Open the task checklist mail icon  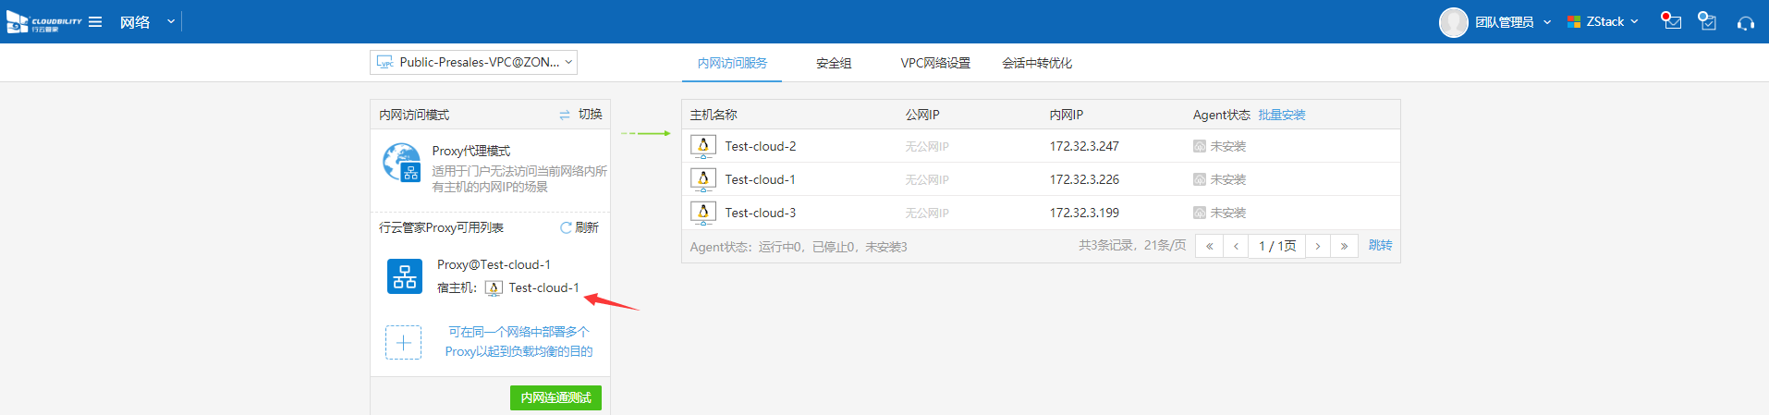(1707, 20)
